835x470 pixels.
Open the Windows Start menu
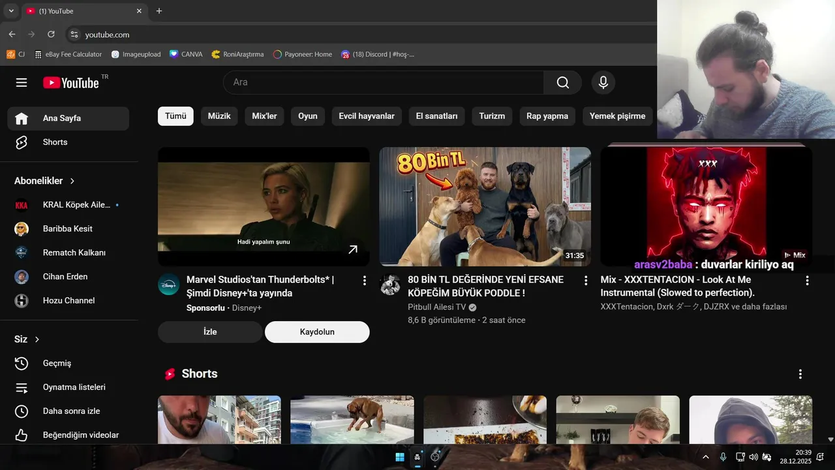click(400, 457)
